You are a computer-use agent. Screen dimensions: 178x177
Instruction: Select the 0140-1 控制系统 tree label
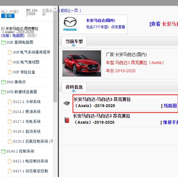pyautogui.click(x=20, y=151)
